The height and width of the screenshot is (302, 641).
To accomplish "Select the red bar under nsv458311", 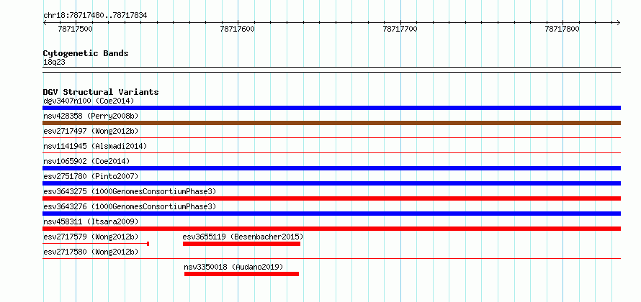I will click(x=331, y=229).
